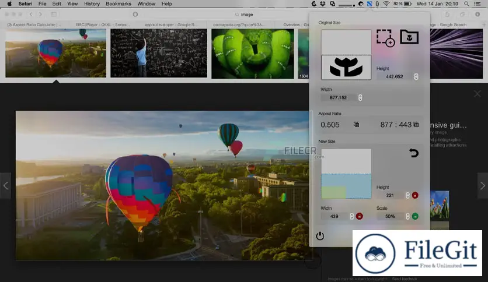This screenshot has width=488, height=282.
Task: Close the image preview panel
Action: point(477,94)
